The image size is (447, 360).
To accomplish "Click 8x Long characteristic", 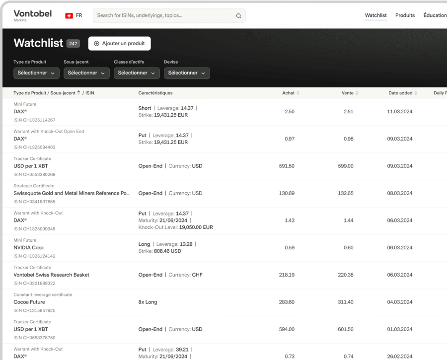I will (148, 302).
